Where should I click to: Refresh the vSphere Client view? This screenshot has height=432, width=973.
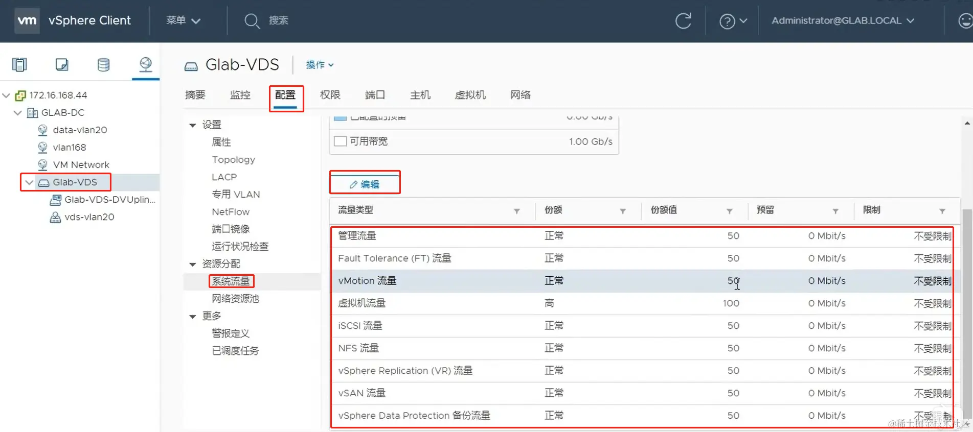point(683,21)
